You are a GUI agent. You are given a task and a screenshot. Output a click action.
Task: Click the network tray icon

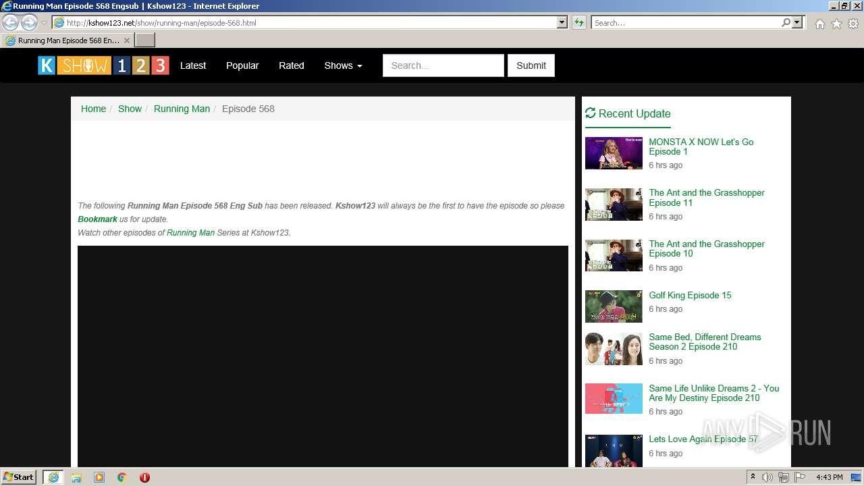784,477
